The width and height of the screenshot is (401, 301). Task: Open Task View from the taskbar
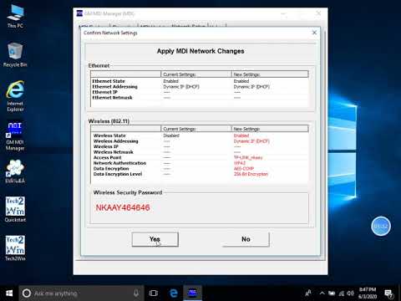(154, 293)
